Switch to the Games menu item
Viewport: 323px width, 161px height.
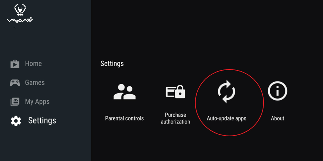[35, 82]
